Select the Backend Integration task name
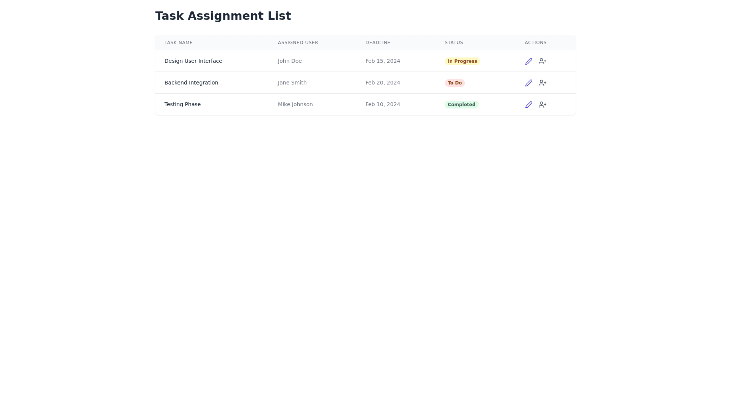Screen dimensions: 731x411 point(191,83)
